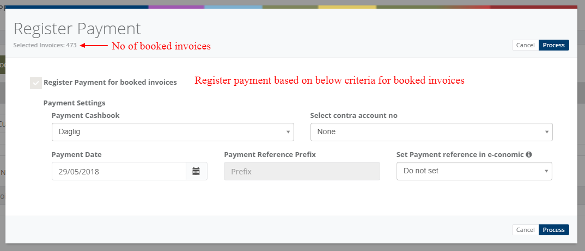
Task: Focus the Payment Date field showing 29/05/2018
Action: coord(119,172)
